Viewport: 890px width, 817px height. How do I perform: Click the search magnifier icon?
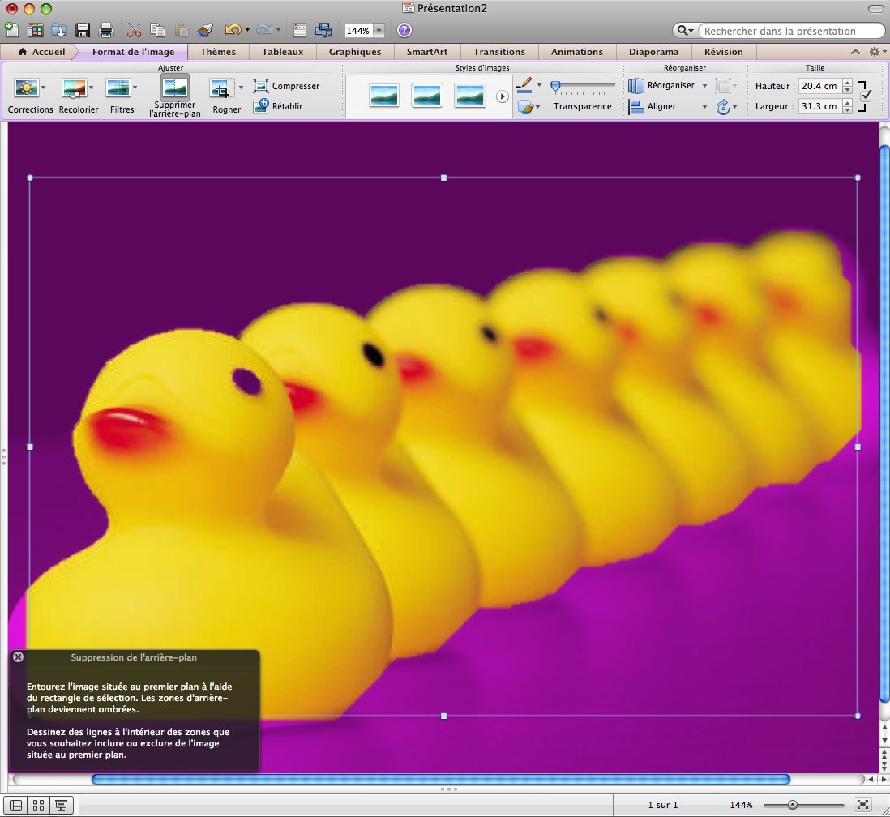(682, 31)
